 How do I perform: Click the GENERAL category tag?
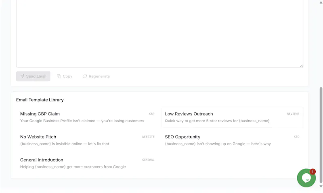click(x=148, y=160)
